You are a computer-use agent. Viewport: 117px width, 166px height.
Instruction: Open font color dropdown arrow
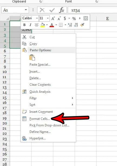tap(56, 25)
